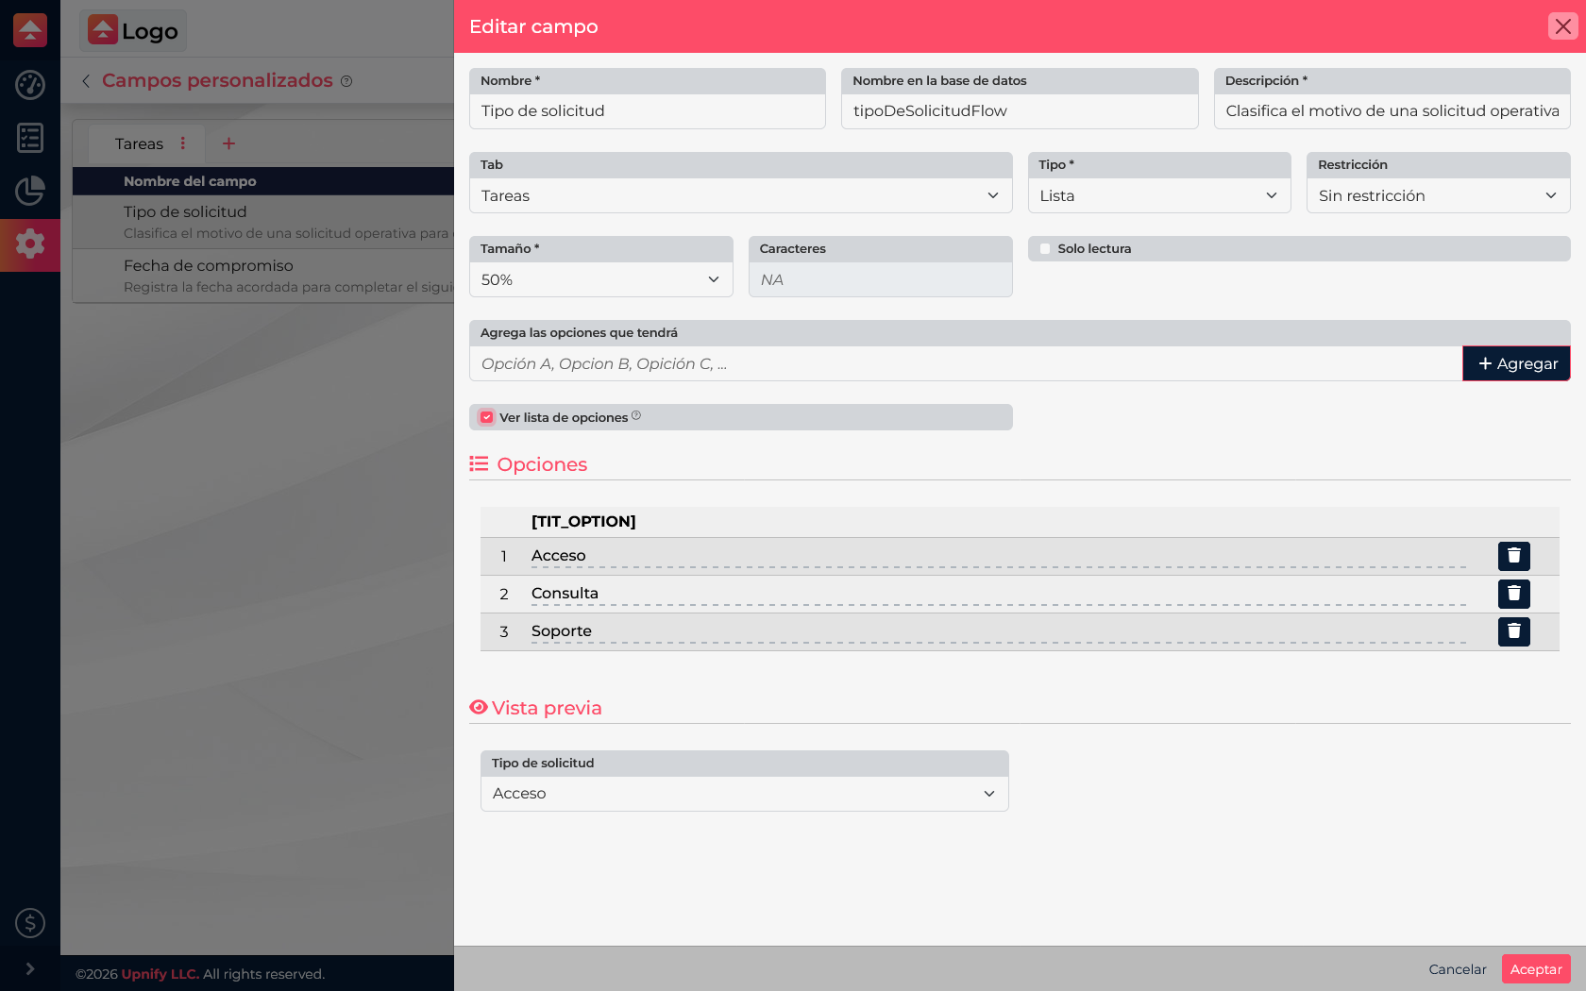
Task: Open the Tipo de solicitud preview dropdown
Action: [745, 794]
